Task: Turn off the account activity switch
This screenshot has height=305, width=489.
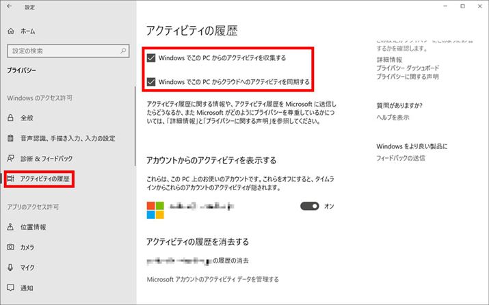Action: coord(309,206)
